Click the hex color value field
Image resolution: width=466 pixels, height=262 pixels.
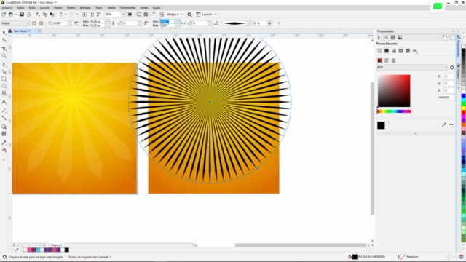[x=446, y=98]
